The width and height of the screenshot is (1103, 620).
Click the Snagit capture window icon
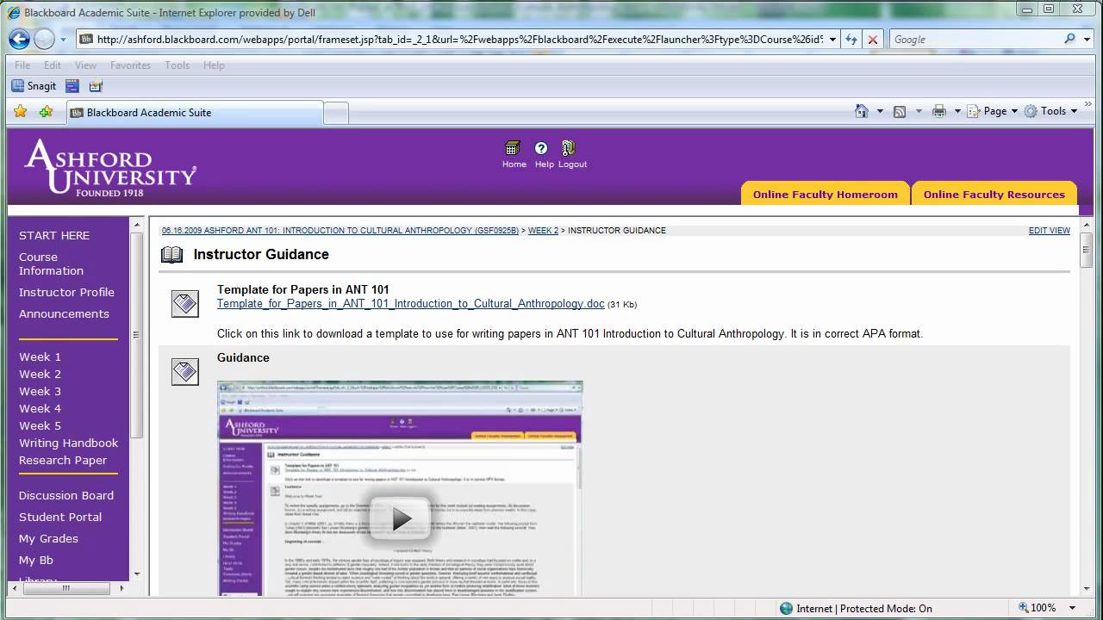pos(72,86)
